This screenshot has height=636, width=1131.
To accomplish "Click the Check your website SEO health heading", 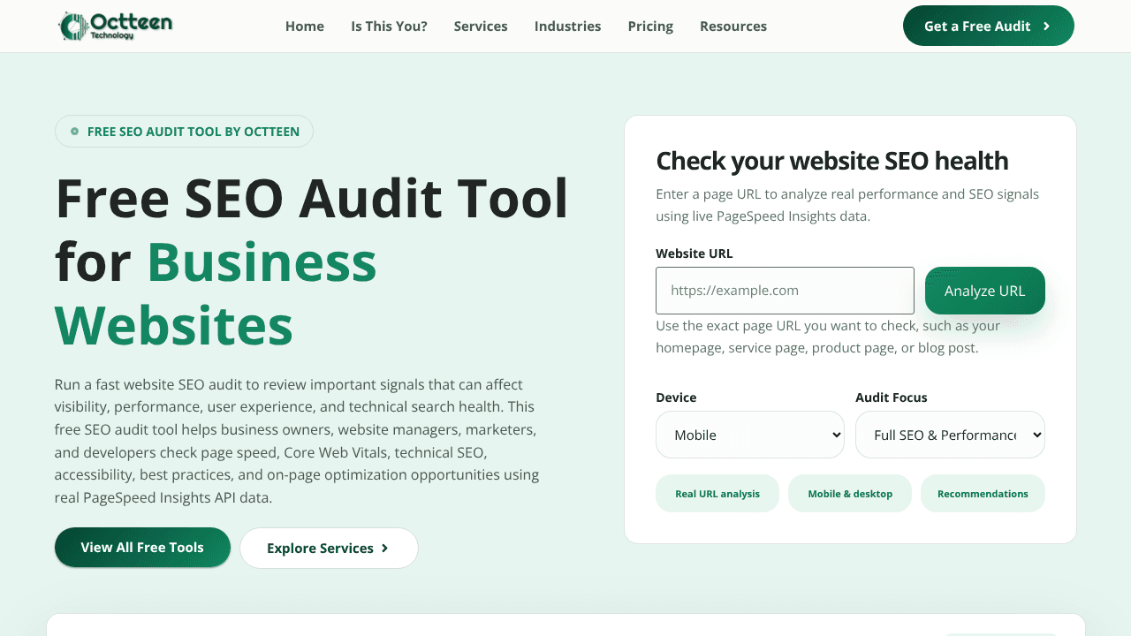I will pyautogui.click(x=831, y=161).
